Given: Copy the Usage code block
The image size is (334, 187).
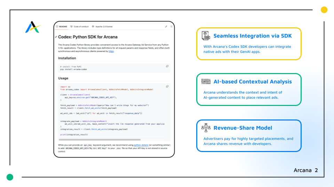Looking at the screenshot, I should [x=167, y=87].
